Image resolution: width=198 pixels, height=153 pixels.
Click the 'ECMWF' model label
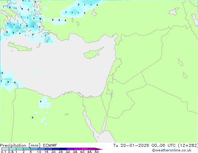point(50,146)
